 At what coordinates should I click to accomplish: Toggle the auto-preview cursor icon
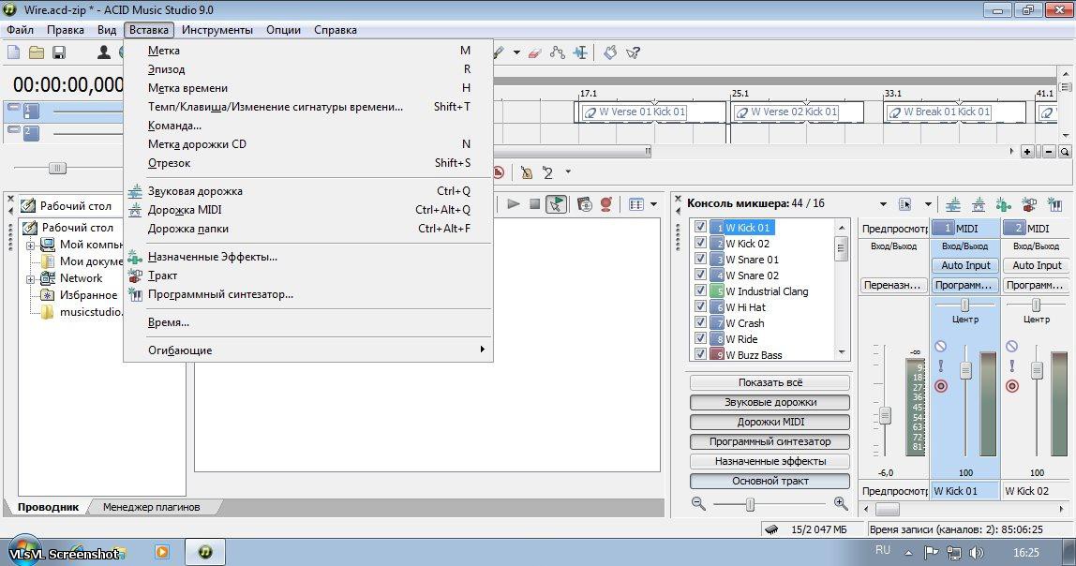tap(557, 203)
